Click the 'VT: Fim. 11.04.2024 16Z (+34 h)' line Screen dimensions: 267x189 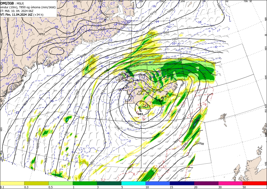click(x=22, y=15)
